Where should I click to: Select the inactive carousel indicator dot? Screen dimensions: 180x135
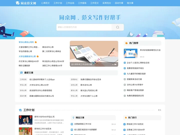tap(113, 64)
